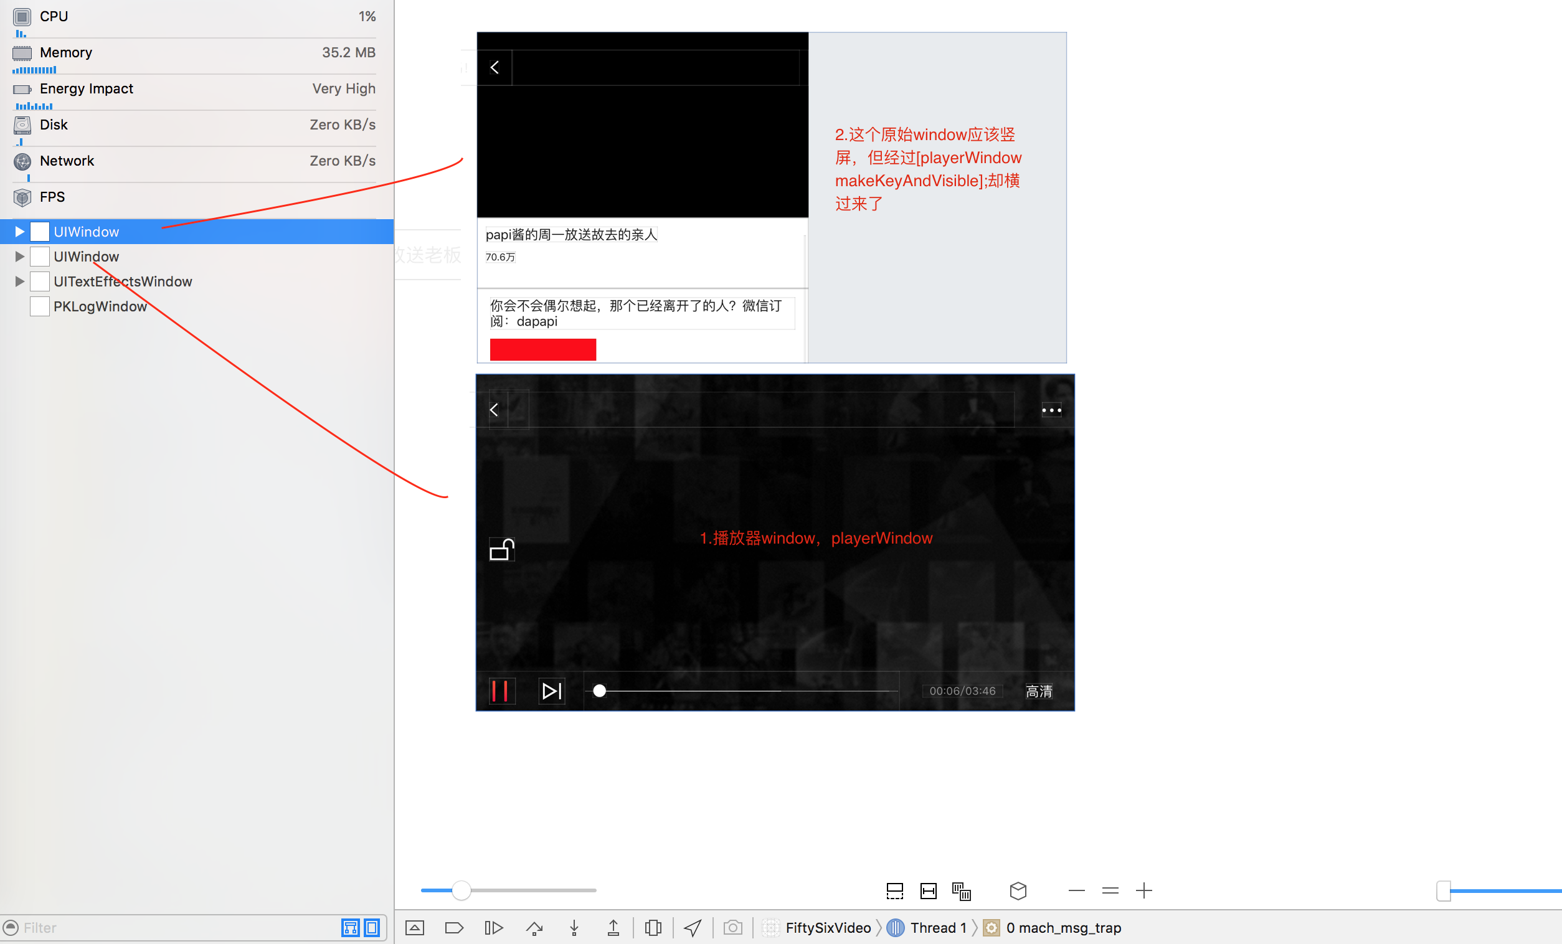Screen dimensions: 1562x944
Task: Click adjust view mode icon
Action: pyautogui.click(x=962, y=890)
